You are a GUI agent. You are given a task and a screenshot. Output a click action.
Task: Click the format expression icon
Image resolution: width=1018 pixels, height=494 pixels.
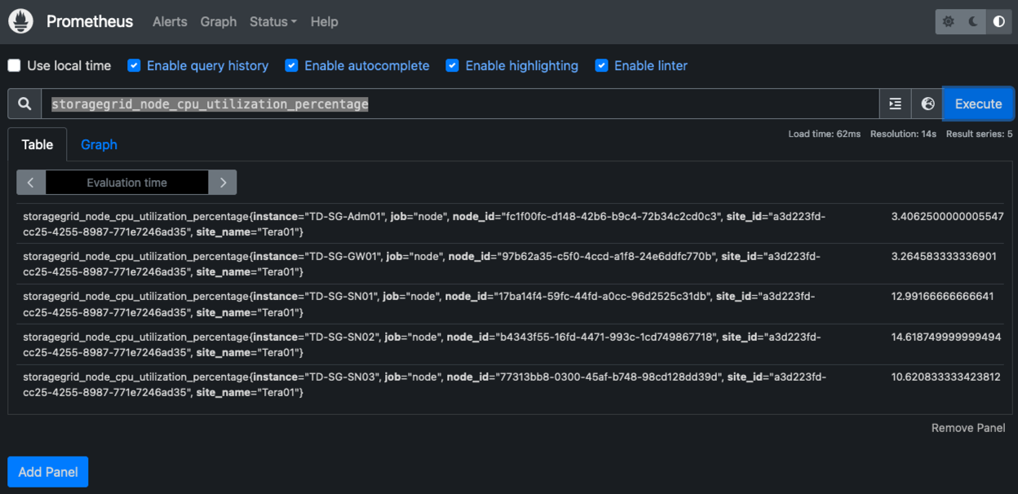pyautogui.click(x=895, y=104)
